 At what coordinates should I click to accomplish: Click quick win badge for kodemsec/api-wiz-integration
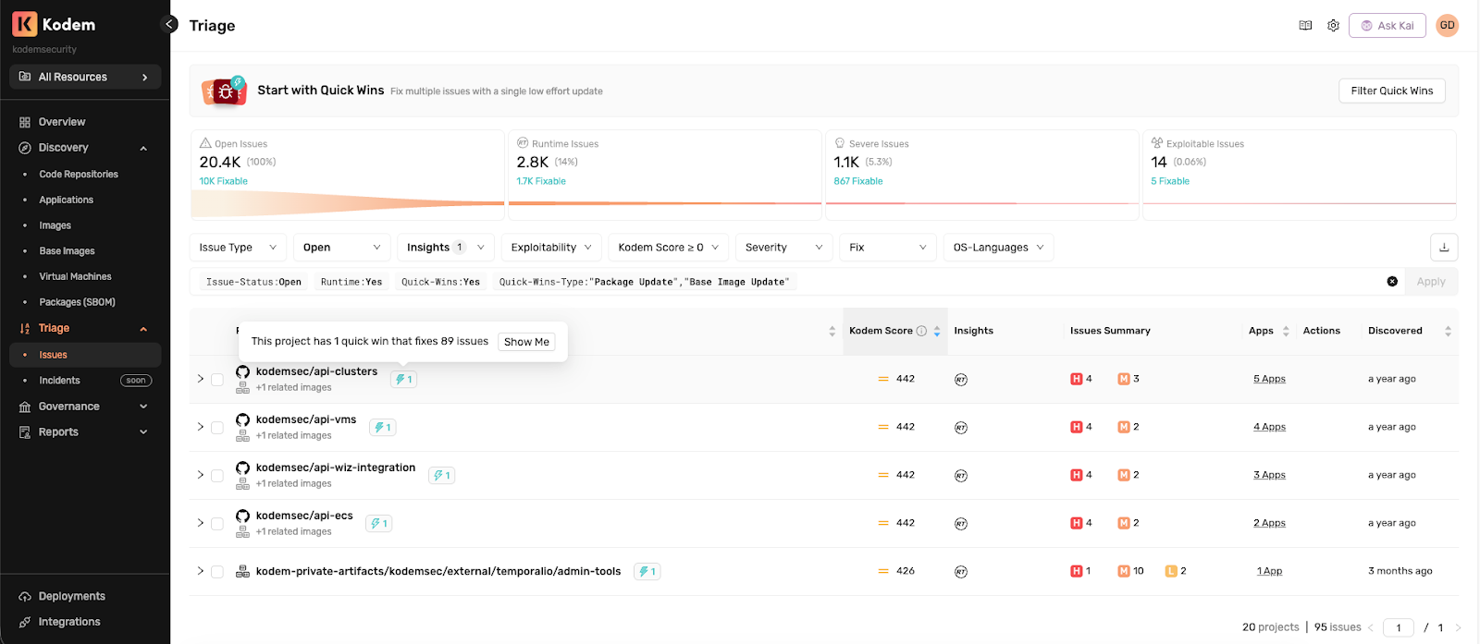tap(441, 475)
